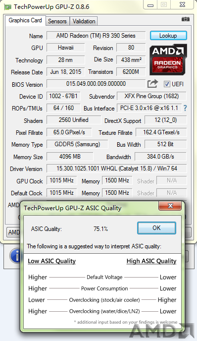Click the High ASIC Quality heading
The height and width of the screenshot is (341, 197).
tap(151, 261)
